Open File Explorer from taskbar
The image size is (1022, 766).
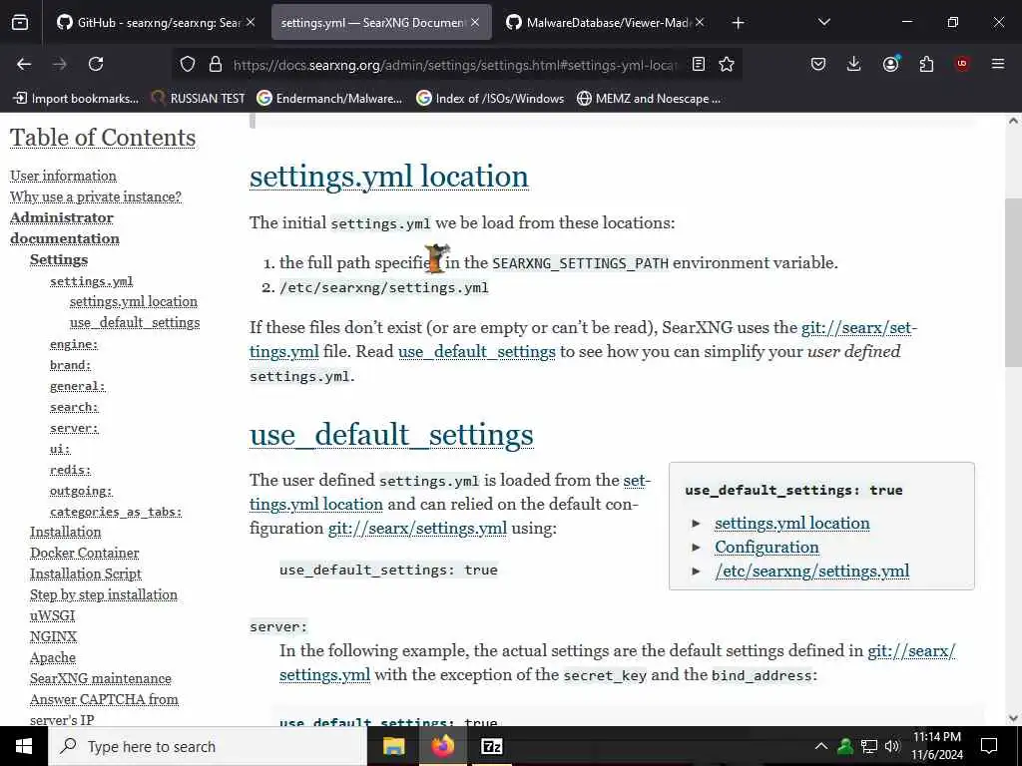[393, 746]
